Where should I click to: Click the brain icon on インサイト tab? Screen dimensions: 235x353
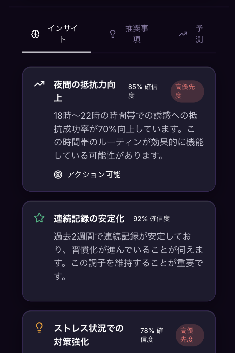pyautogui.click(x=35, y=34)
